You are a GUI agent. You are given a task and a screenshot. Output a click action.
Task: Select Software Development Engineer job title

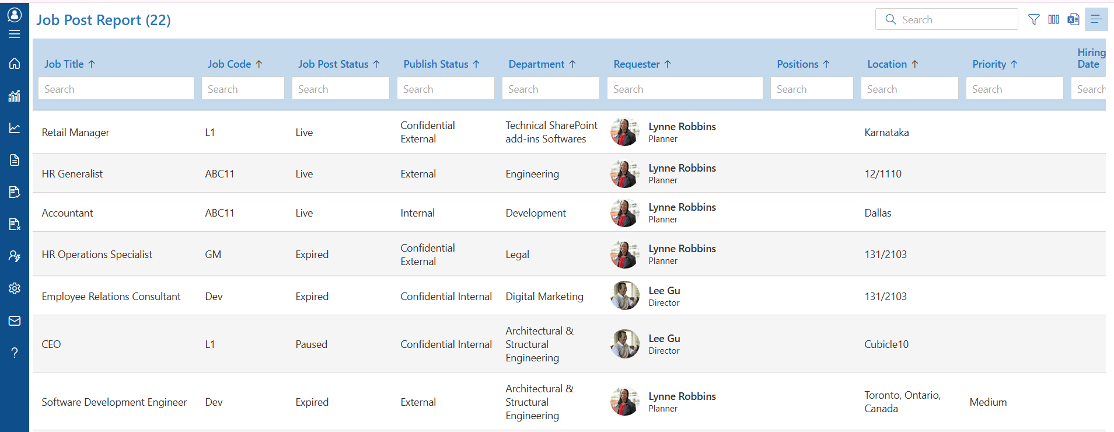click(x=114, y=402)
